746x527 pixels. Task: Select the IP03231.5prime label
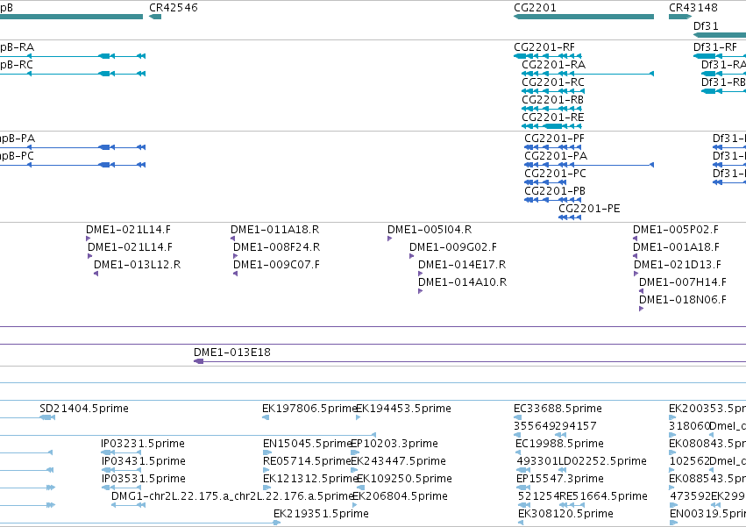[x=143, y=444]
